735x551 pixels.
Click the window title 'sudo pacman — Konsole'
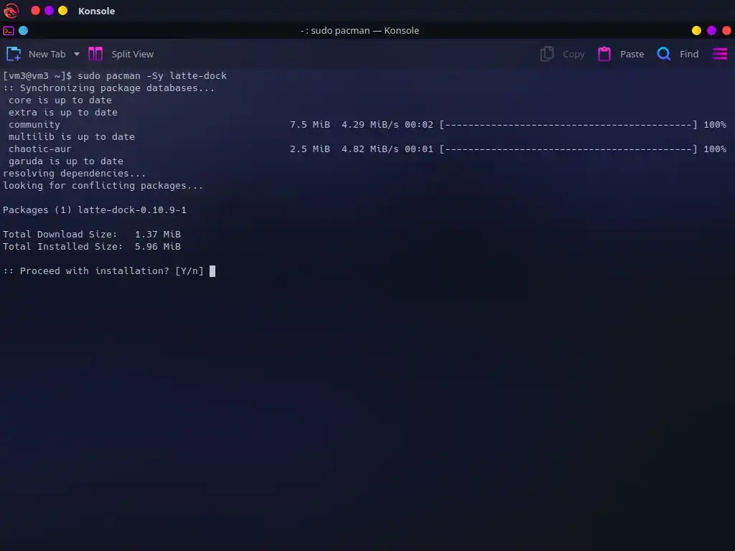(x=365, y=30)
